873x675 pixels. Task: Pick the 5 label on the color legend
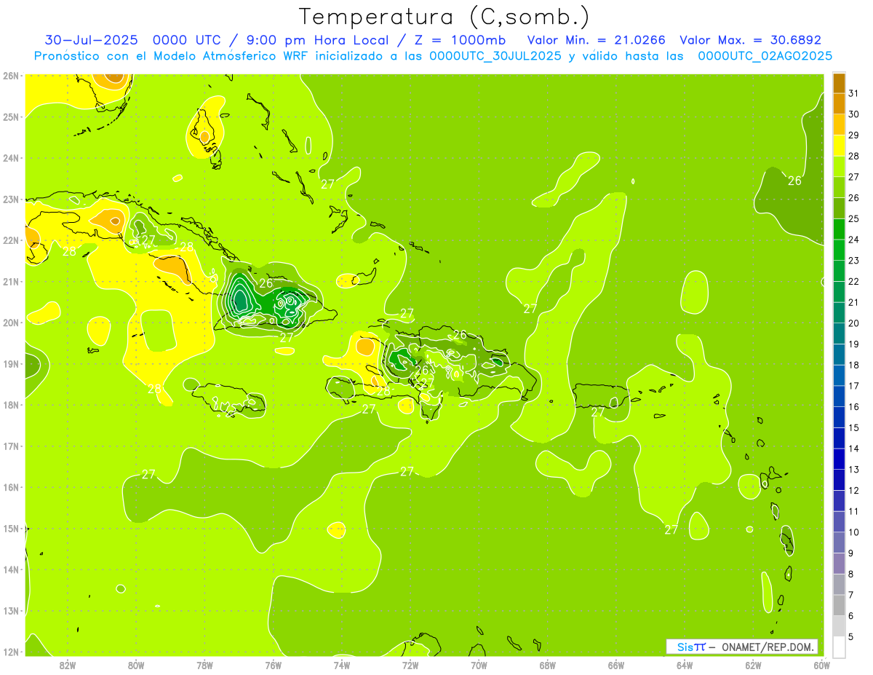coord(854,637)
